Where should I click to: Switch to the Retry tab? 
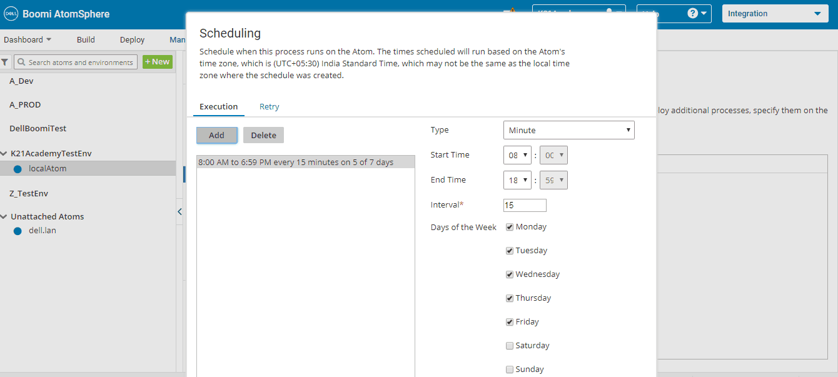click(270, 107)
